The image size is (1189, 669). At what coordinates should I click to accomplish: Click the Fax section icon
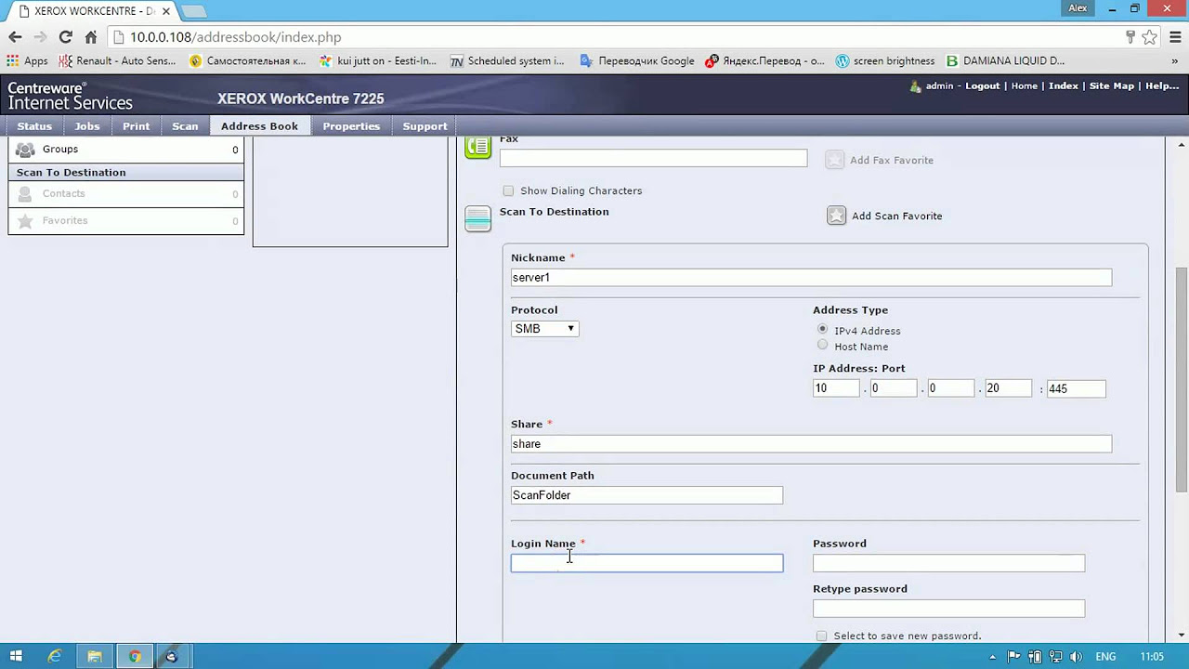coord(477,147)
